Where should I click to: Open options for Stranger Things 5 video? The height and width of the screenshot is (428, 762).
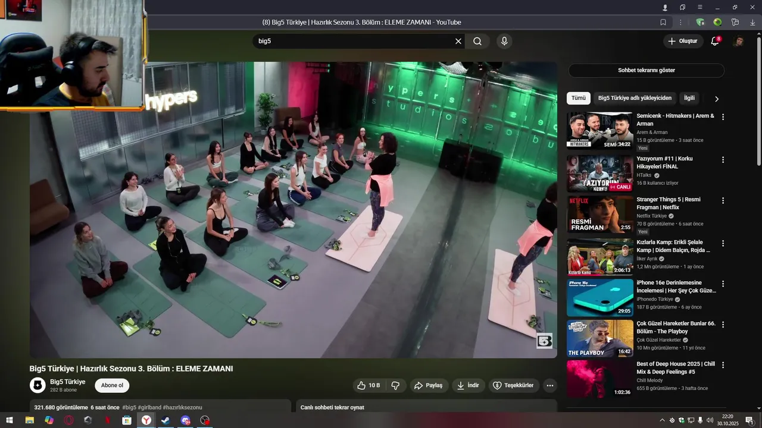click(x=723, y=201)
